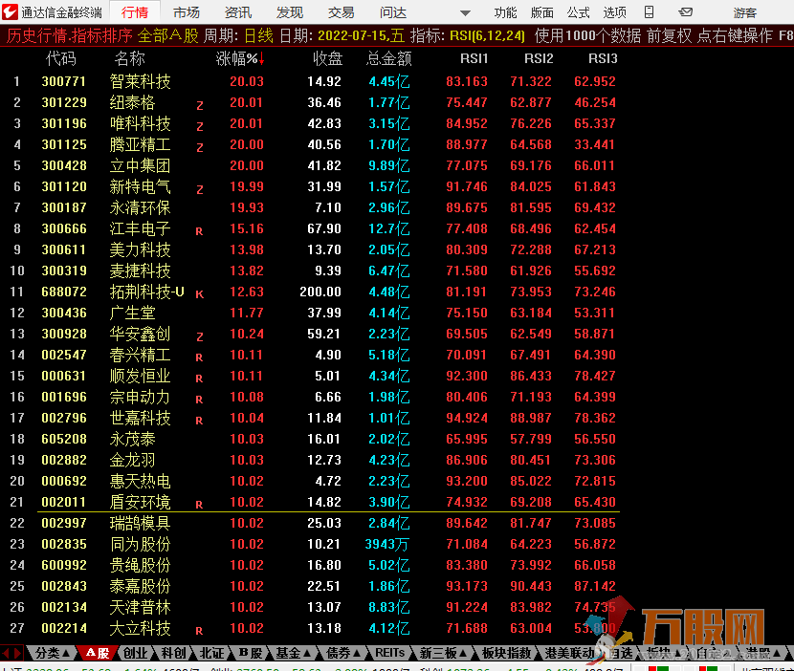
Task: Click the 日线 period value in header
Action: click(x=258, y=35)
